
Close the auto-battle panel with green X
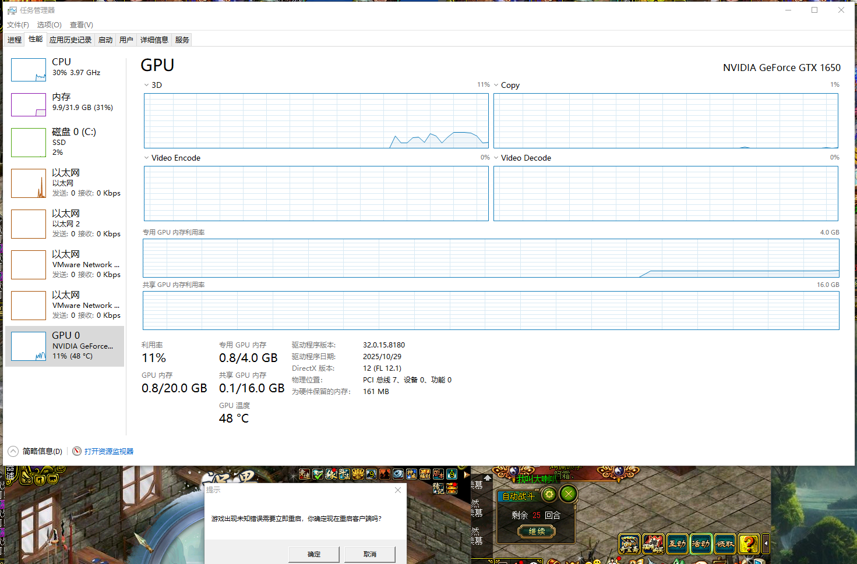568,494
